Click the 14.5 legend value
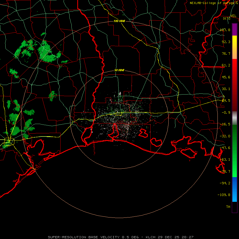This screenshot has width=239, height=239. click(x=226, y=101)
